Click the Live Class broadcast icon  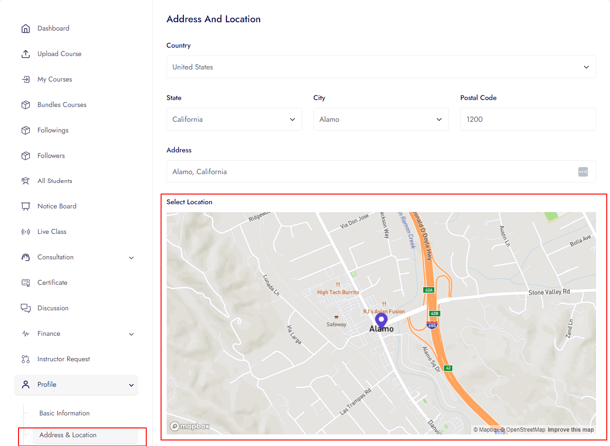pyautogui.click(x=26, y=232)
